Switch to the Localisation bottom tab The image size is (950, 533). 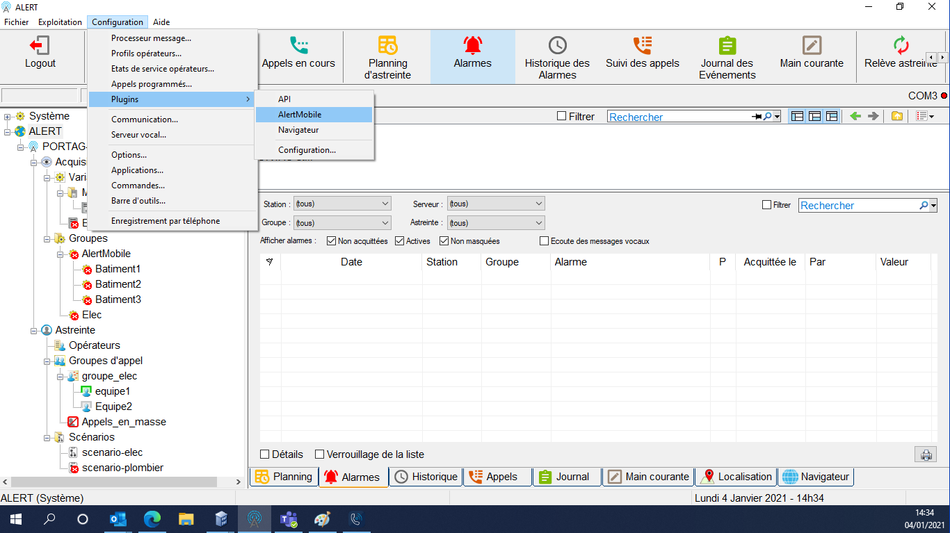pos(737,477)
